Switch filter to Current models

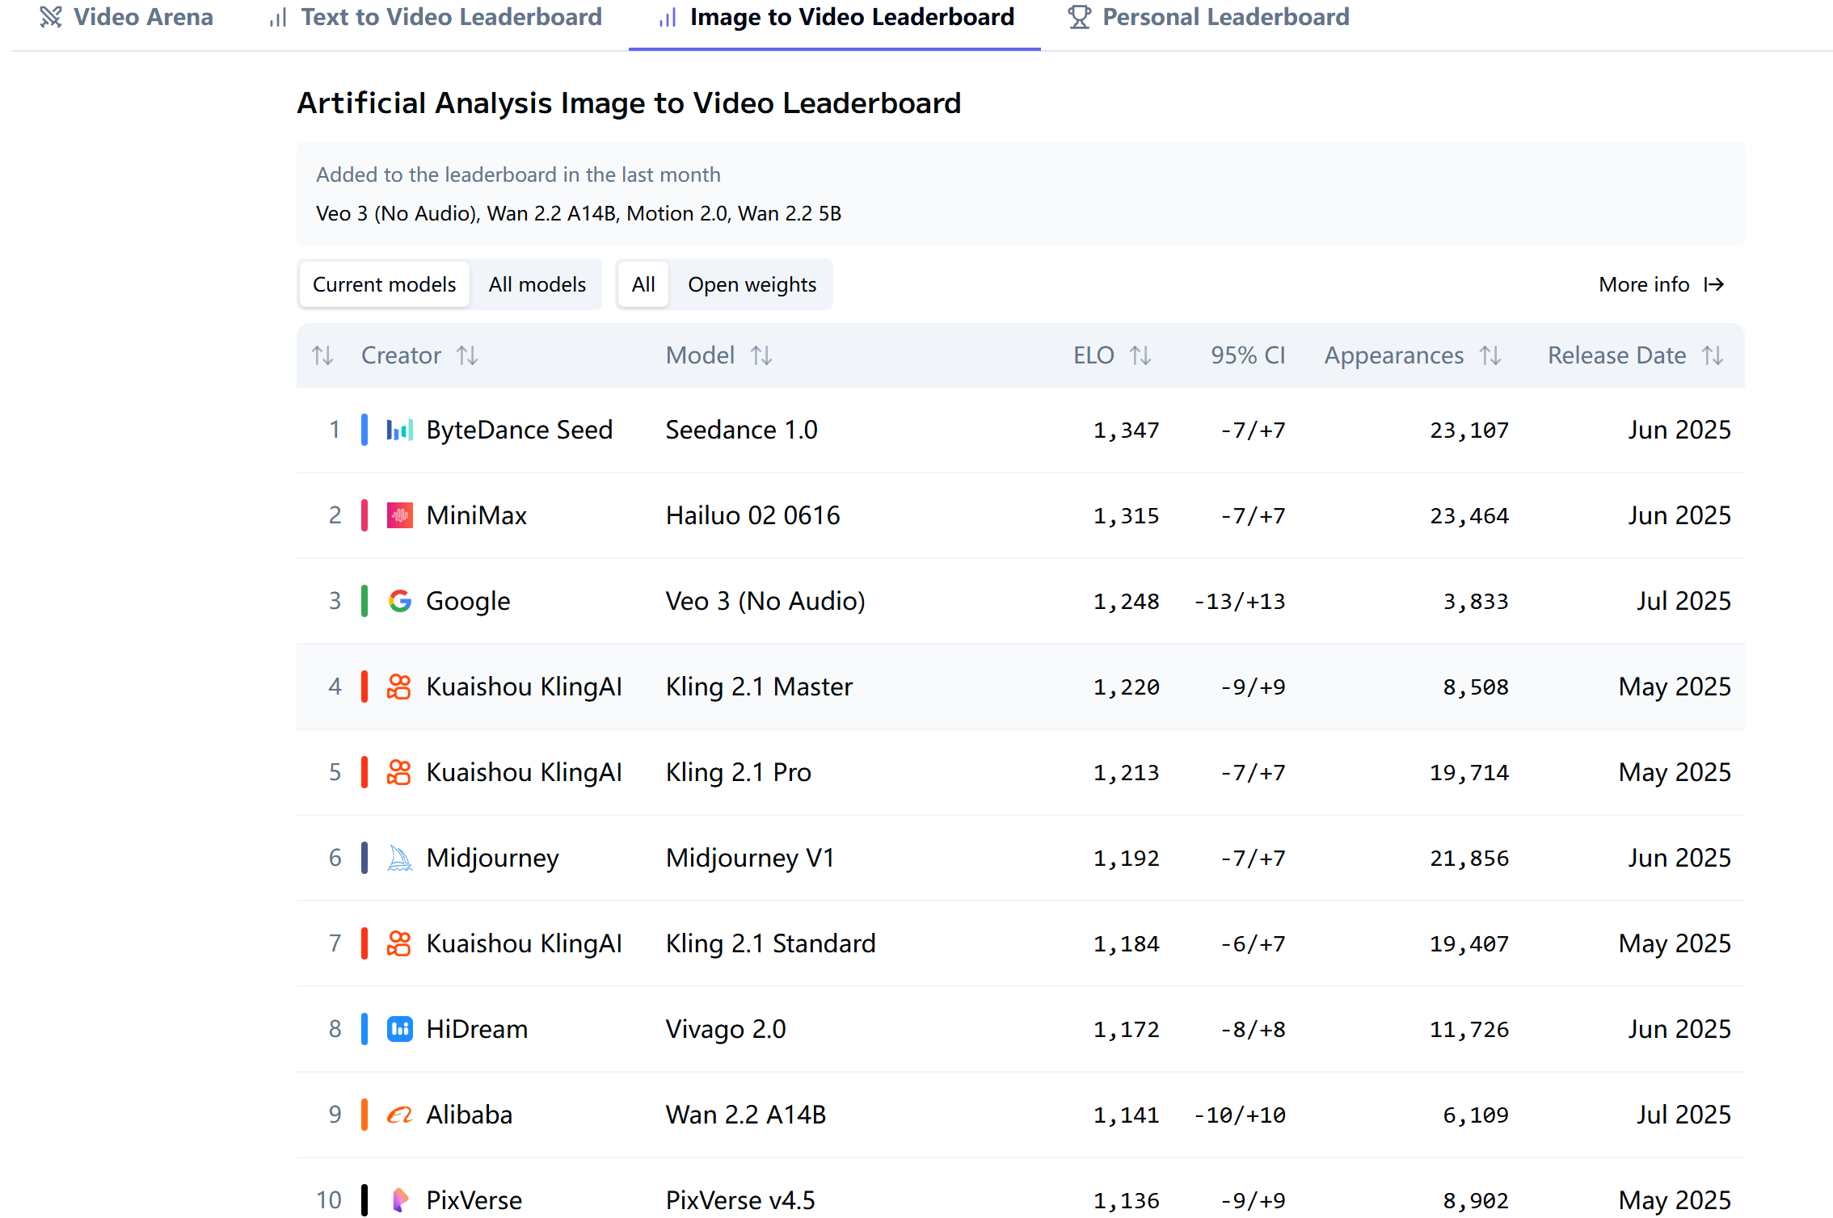click(384, 284)
